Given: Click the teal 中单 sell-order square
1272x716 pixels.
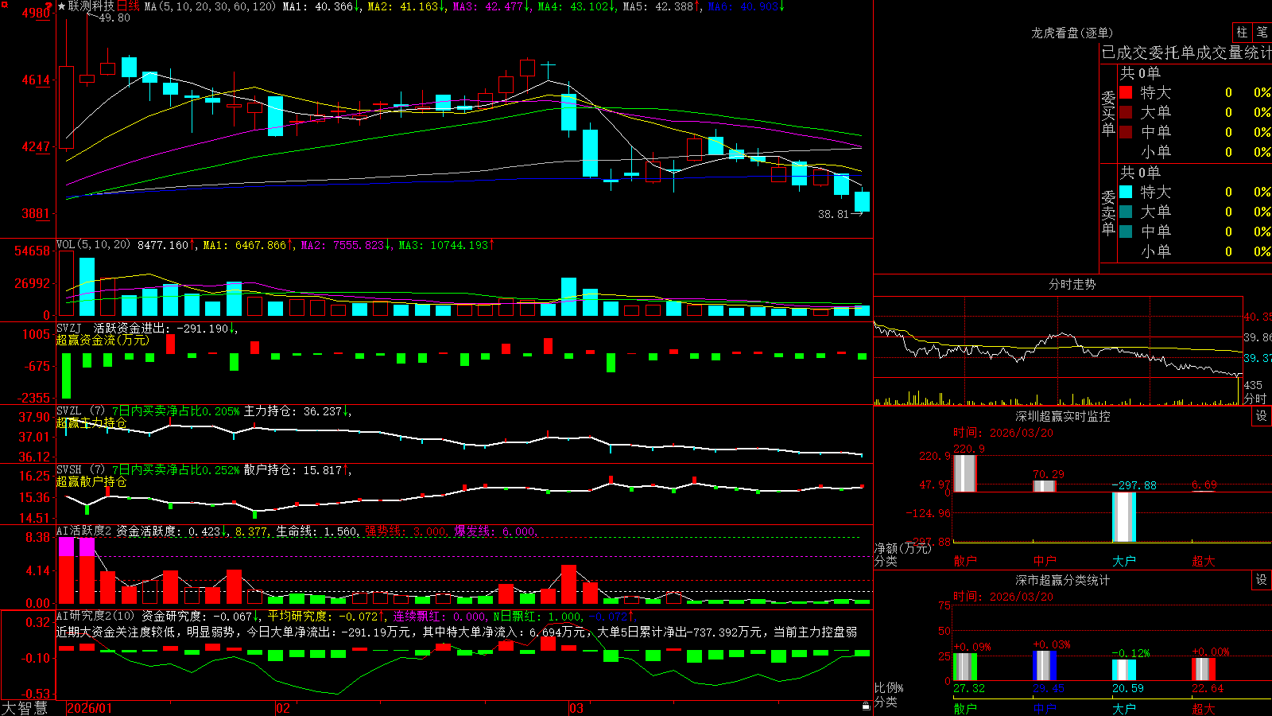Looking at the screenshot, I should point(1126,232).
